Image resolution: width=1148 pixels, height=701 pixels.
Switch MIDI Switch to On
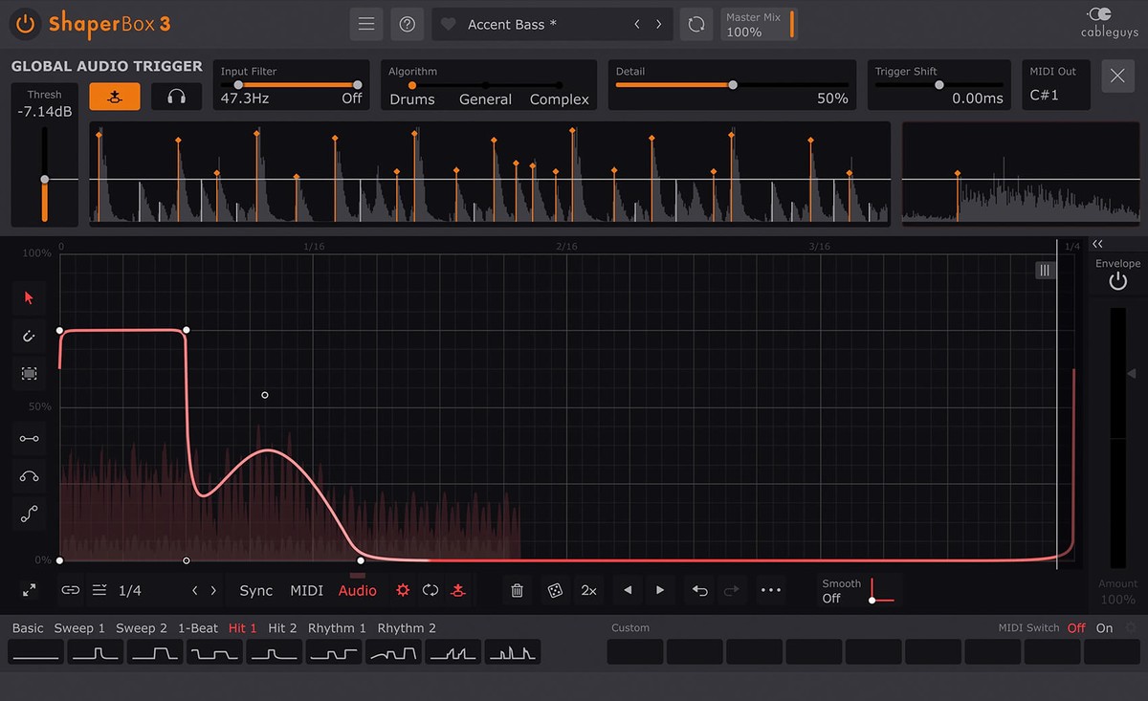click(x=1105, y=628)
